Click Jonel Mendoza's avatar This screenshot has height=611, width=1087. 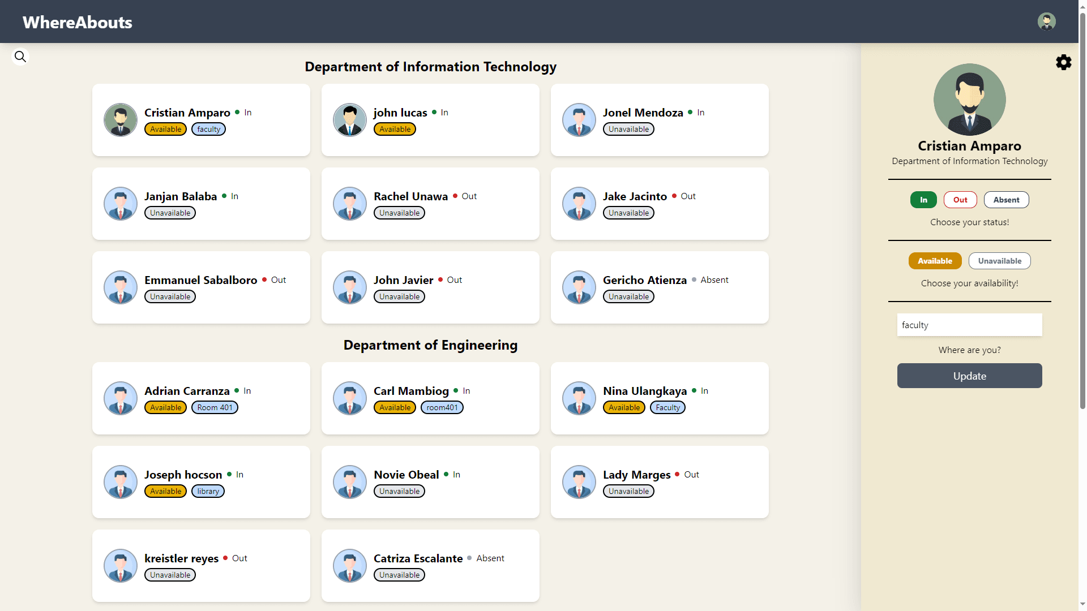point(579,120)
